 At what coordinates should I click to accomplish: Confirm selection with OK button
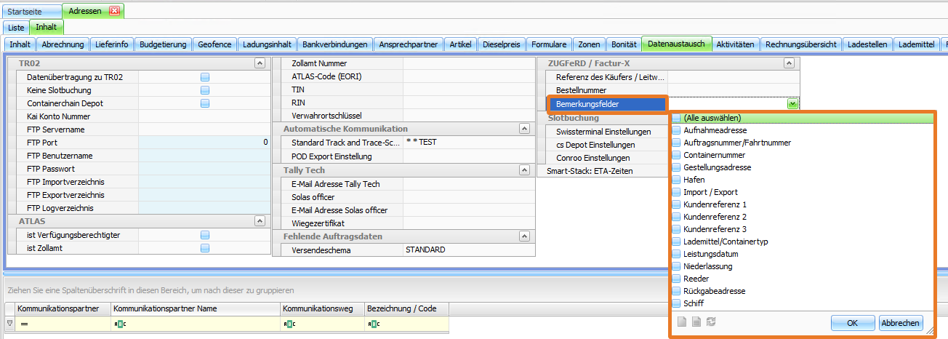852,323
